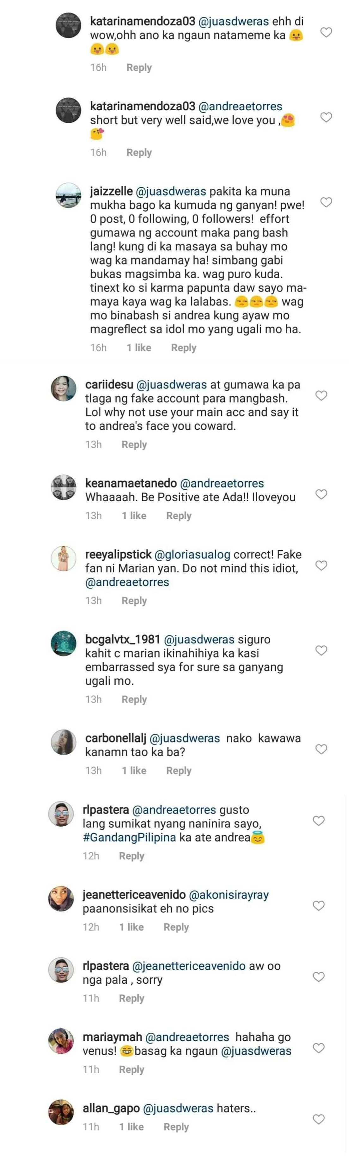The height and width of the screenshot is (1175, 354).
Task: Toggle like on jeanettericeavenido's comment
Action: pos(318,905)
